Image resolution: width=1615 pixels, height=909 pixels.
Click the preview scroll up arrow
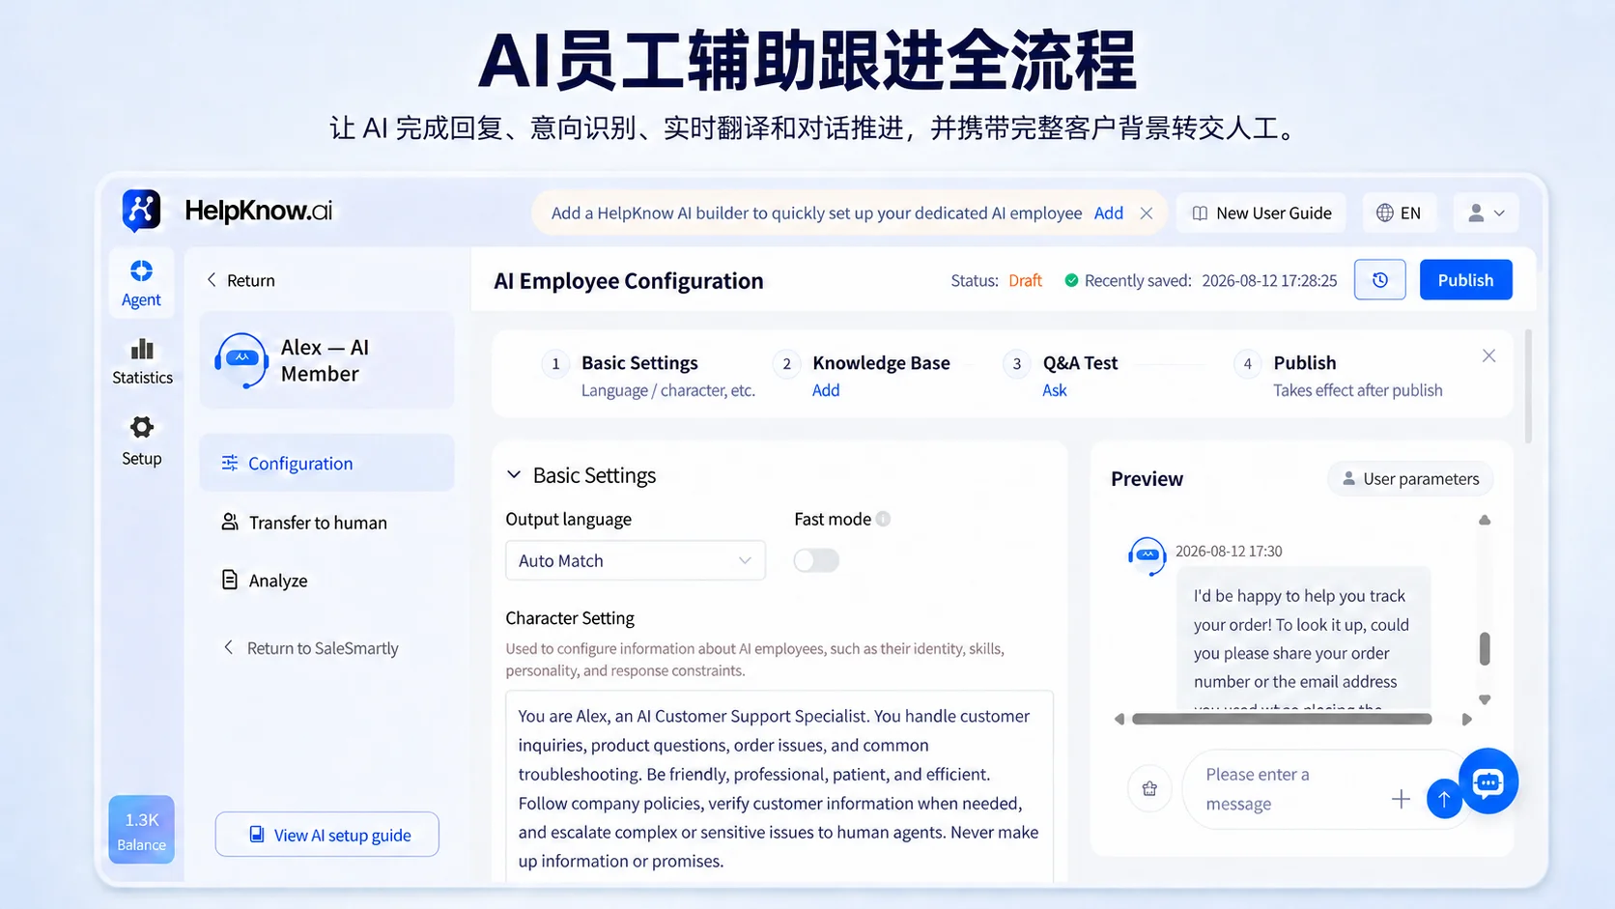click(1485, 520)
